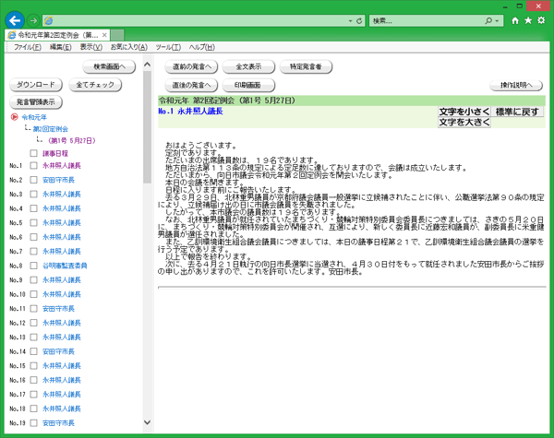Go to 直後の発言へ
The width and height of the screenshot is (554, 438).
[191, 85]
